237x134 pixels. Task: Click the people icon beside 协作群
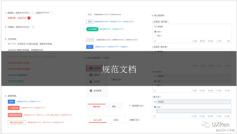pyautogui.click(x=91, y=82)
